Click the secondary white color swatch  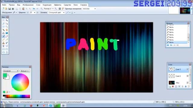point(8,78)
